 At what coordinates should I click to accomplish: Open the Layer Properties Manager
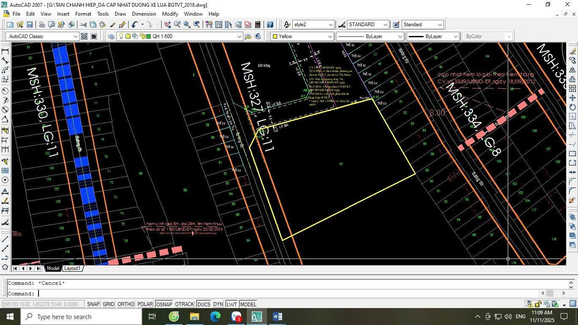click(x=111, y=36)
